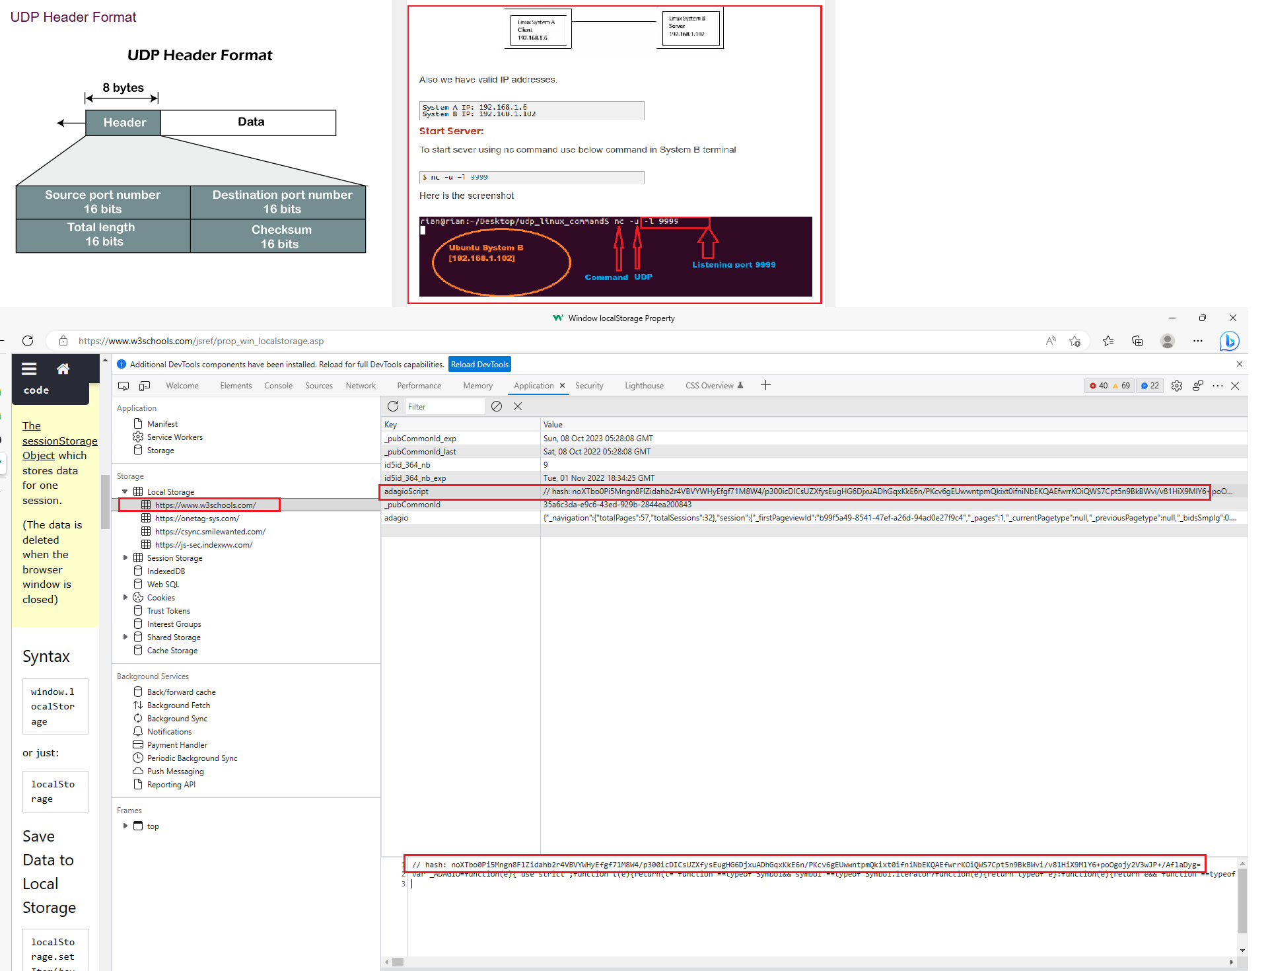Open DevTools settings gear icon
The height and width of the screenshot is (971, 1268).
coord(1177,386)
